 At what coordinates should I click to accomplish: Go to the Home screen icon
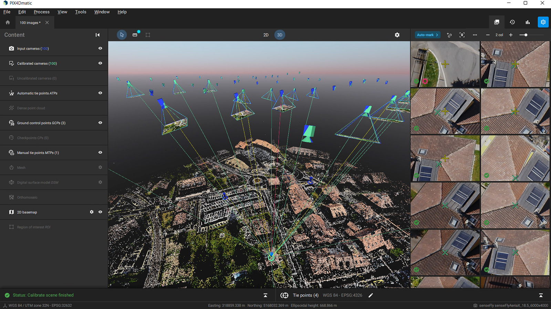tap(8, 22)
